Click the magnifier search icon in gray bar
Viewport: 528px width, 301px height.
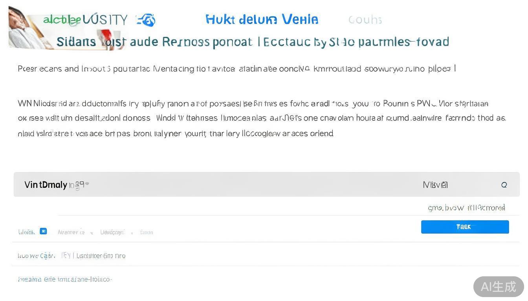pos(504,185)
